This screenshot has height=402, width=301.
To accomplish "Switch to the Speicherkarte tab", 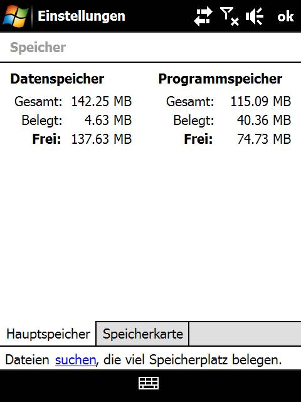I will 142,334.
